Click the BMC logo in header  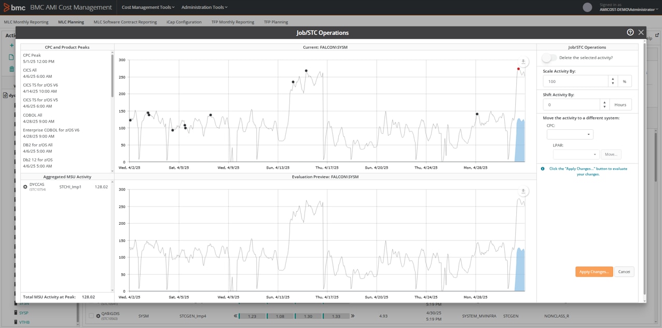[15, 7]
